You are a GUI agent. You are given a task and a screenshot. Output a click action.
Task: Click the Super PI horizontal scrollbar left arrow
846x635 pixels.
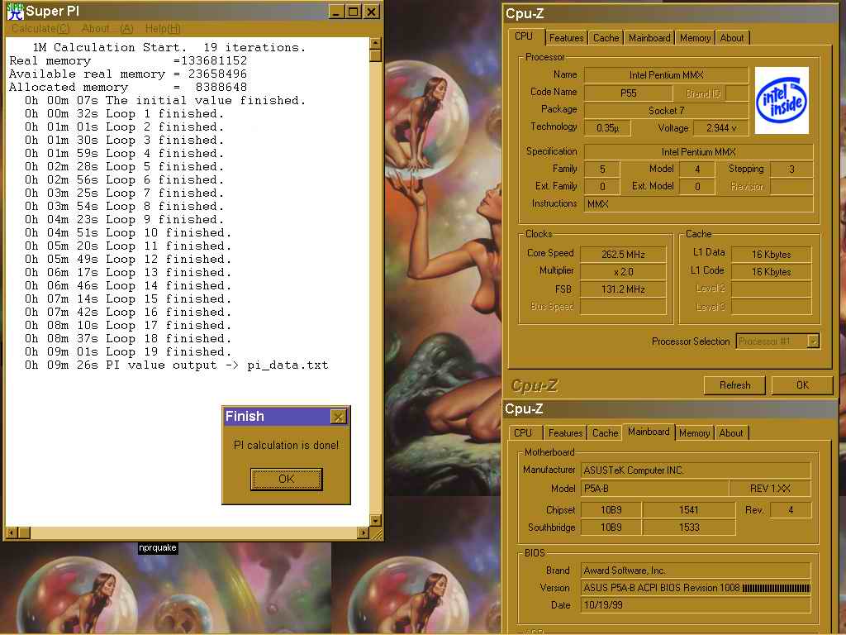tap(11, 533)
